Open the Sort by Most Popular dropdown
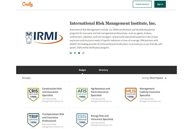Screen dimensions: 193x129 pos(154,78)
